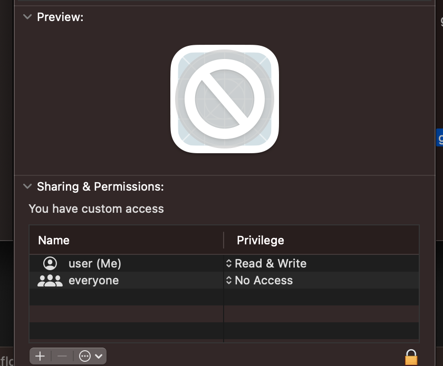Screen dimensions: 443x366
Task: Click the lock icon to unlock permissions
Action: pos(411,358)
